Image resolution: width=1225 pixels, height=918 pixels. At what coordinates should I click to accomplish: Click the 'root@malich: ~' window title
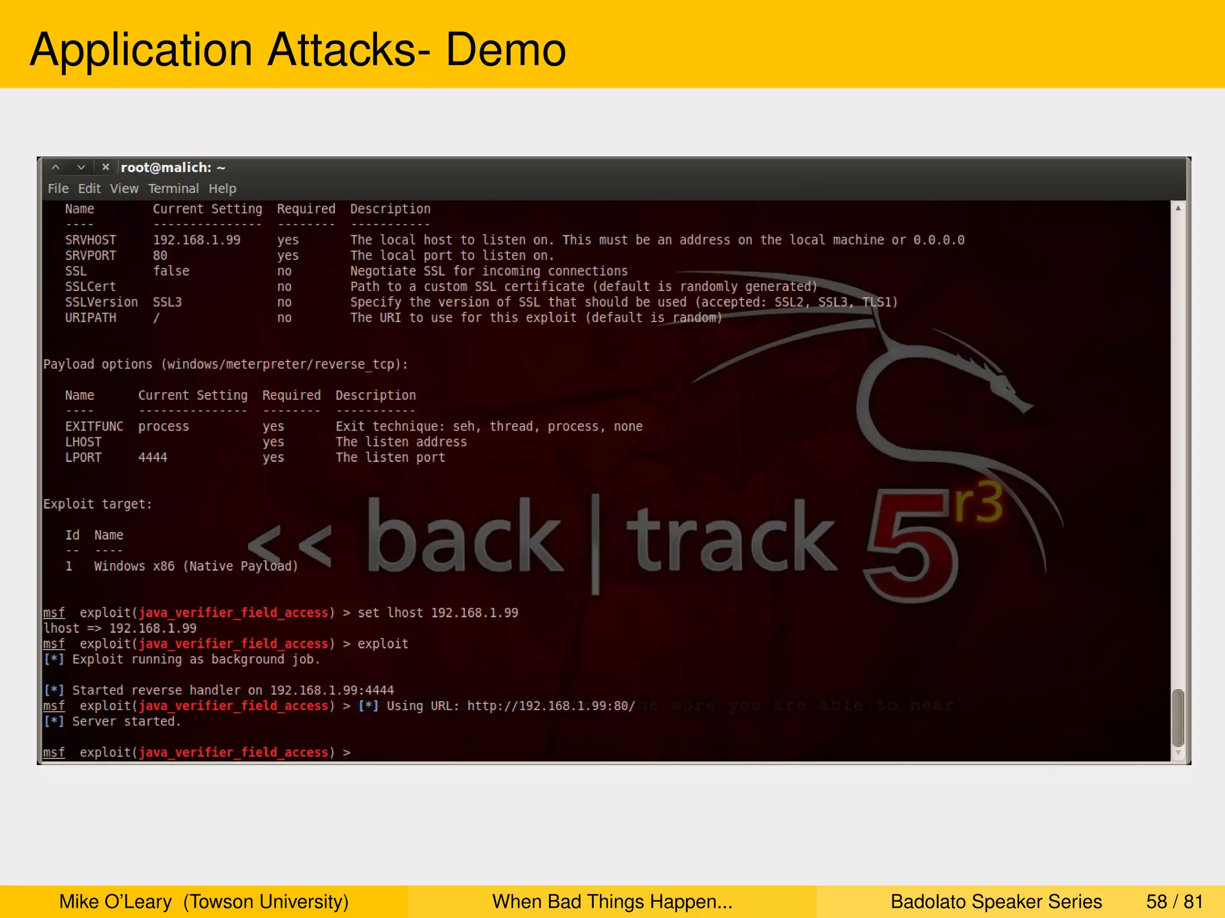pyautogui.click(x=173, y=167)
